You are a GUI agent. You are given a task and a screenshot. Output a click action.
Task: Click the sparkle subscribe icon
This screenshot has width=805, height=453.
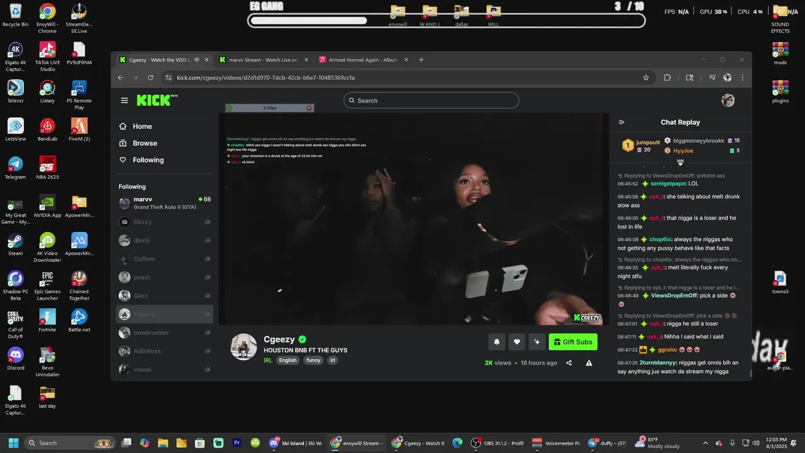tap(536, 342)
